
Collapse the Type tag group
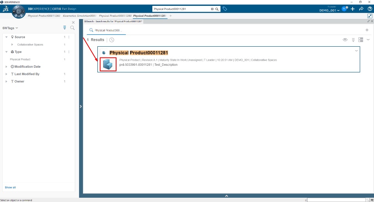tap(7, 52)
